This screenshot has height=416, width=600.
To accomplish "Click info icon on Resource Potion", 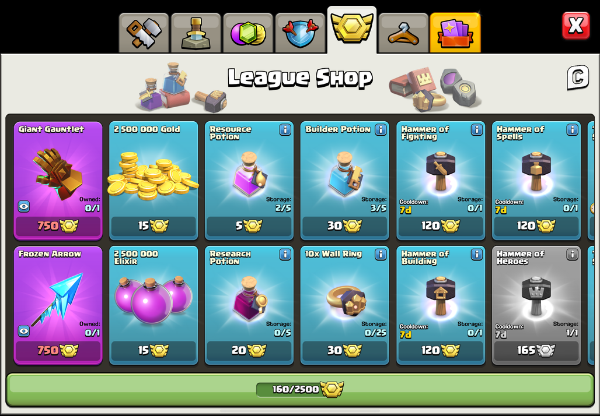I will [285, 130].
